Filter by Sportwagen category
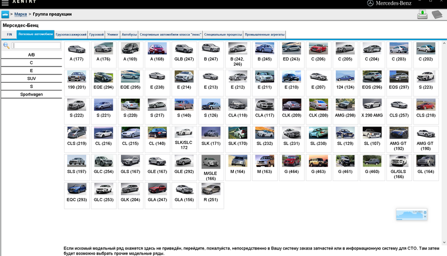The image size is (447, 256). click(x=32, y=94)
